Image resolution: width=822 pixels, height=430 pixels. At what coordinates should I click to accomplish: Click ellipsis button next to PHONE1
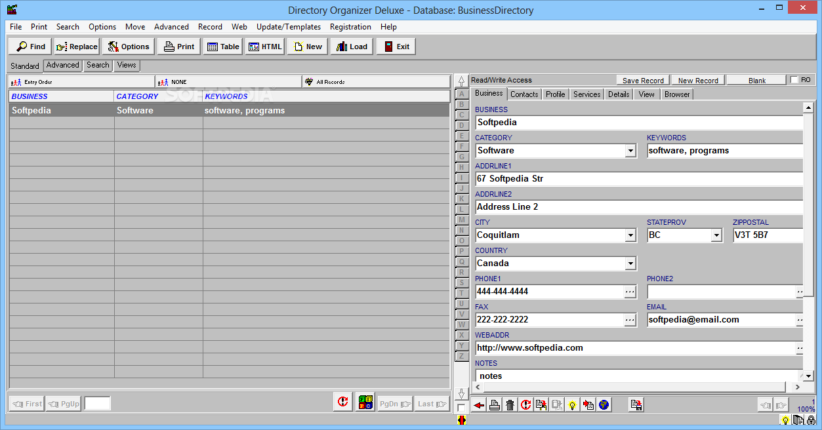[x=630, y=292]
